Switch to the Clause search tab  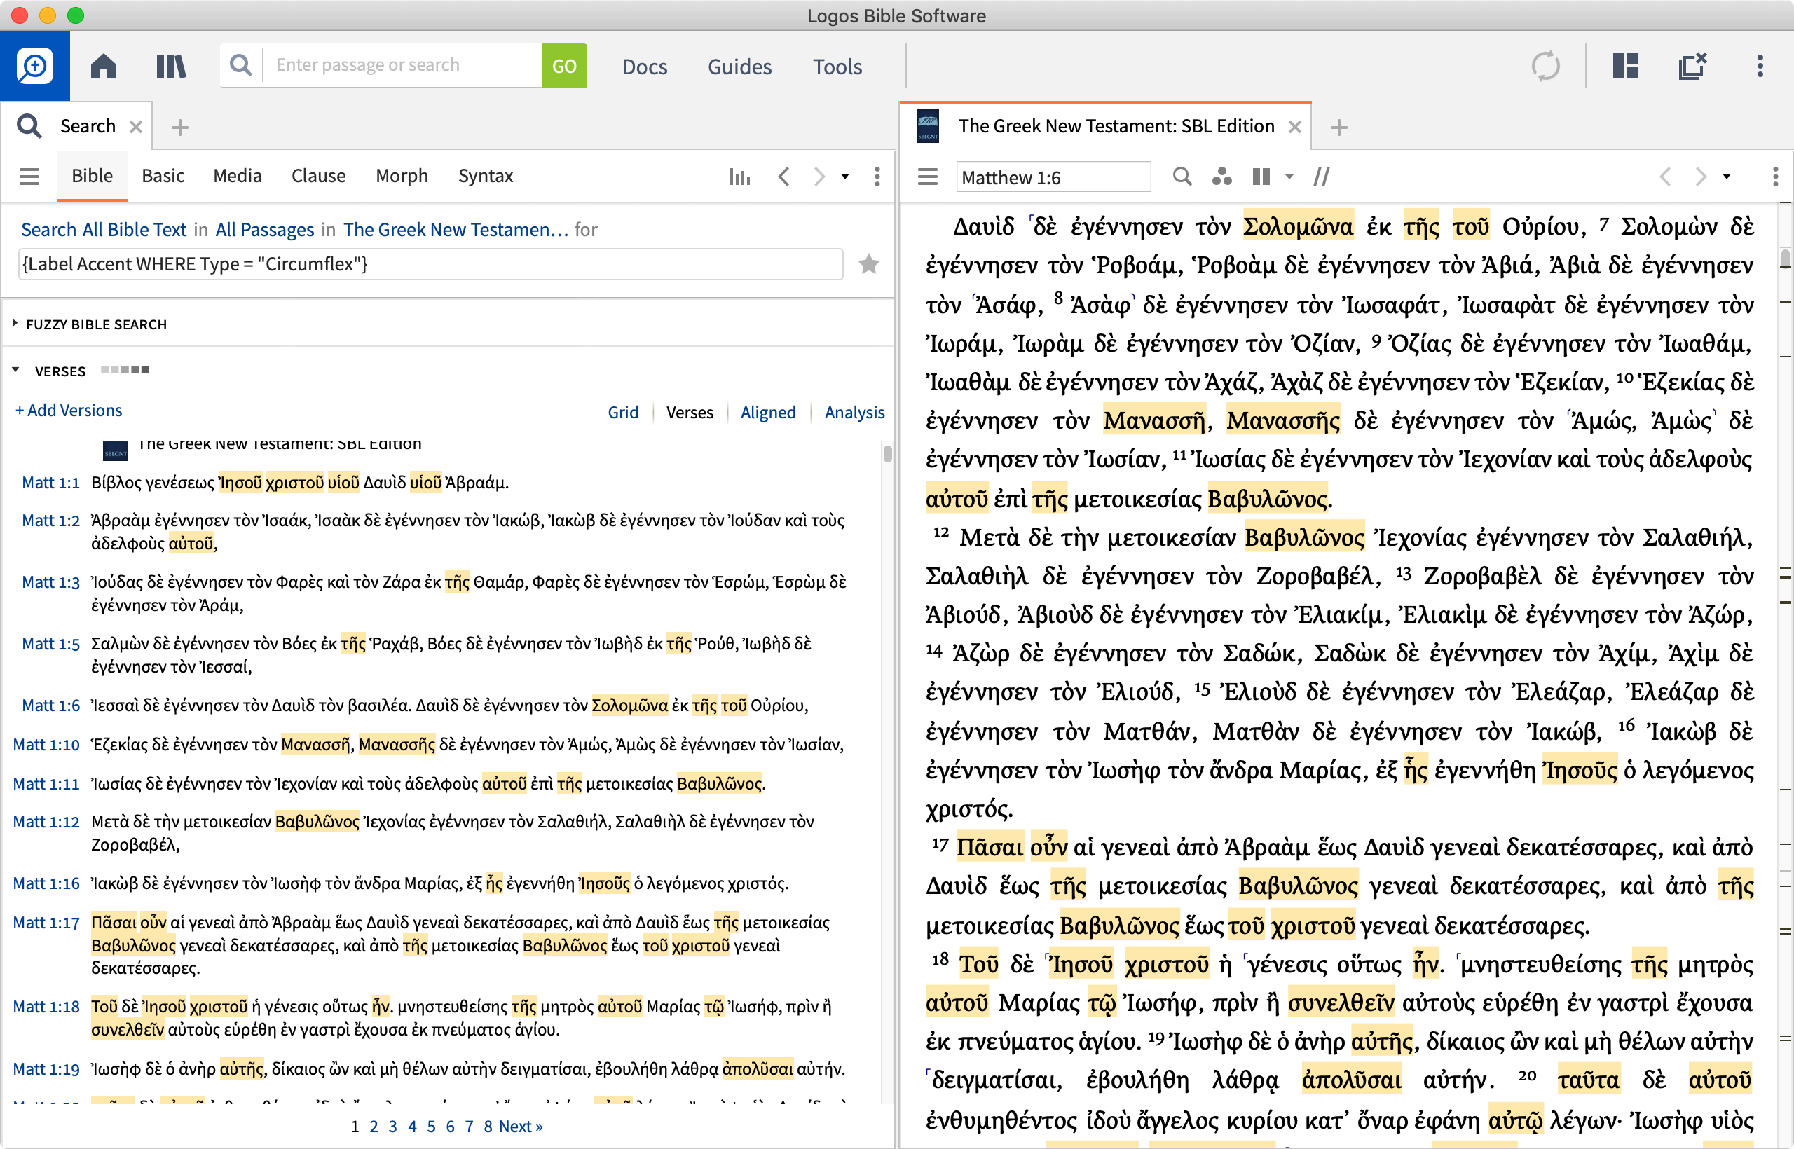coord(319,176)
